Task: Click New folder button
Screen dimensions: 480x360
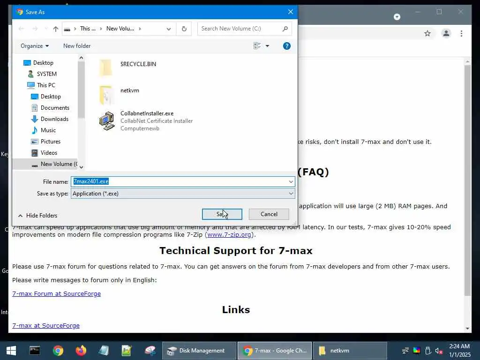Action: coord(77,46)
